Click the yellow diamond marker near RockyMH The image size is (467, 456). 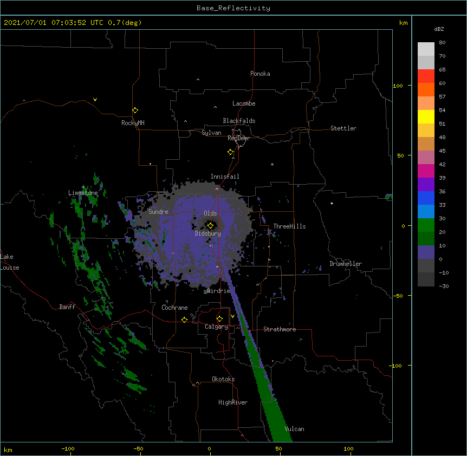pyautogui.click(x=135, y=110)
